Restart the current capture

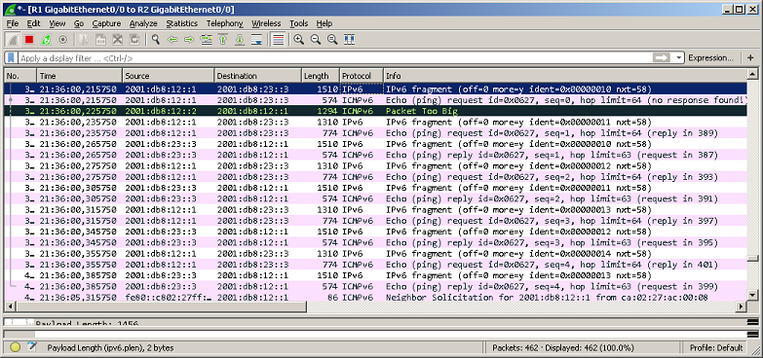click(x=46, y=40)
